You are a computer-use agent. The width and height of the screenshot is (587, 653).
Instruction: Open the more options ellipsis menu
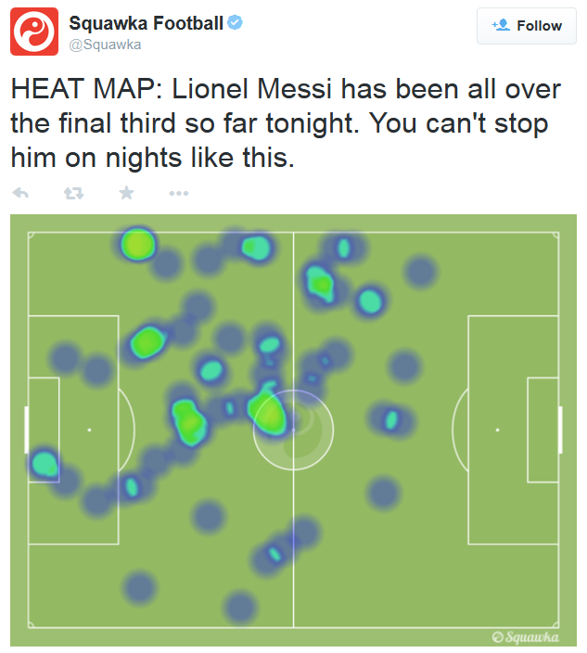pos(179,193)
